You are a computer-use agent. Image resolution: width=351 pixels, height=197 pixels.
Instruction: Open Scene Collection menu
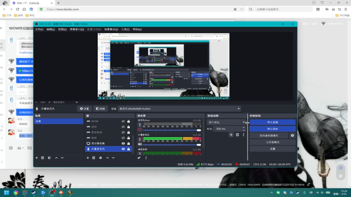(111, 29)
